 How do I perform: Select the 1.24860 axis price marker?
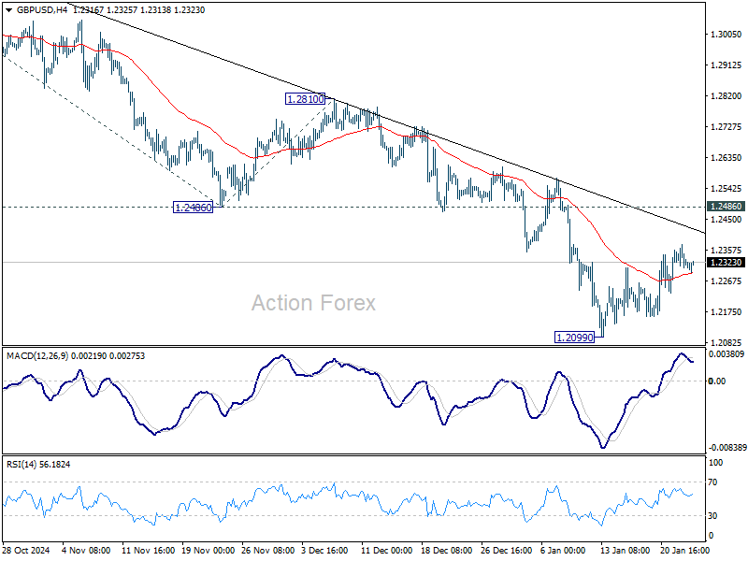[x=726, y=207]
